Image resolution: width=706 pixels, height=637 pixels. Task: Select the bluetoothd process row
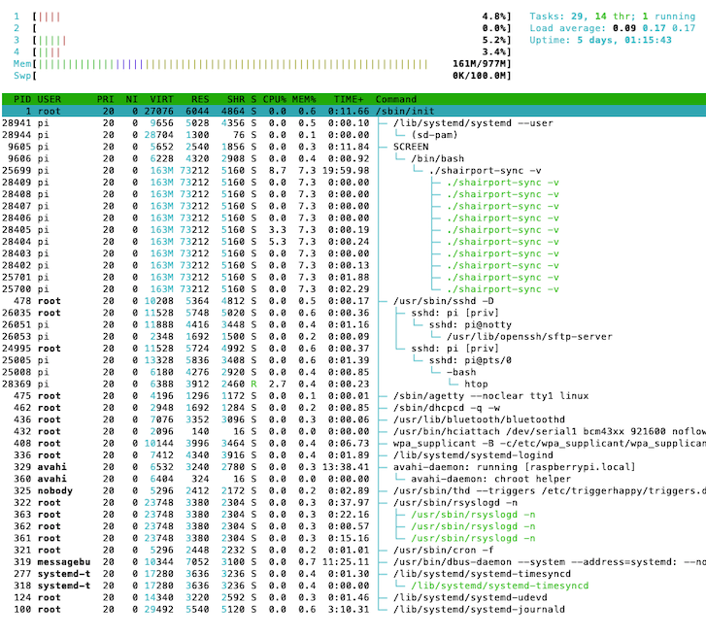click(x=353, y=419)
